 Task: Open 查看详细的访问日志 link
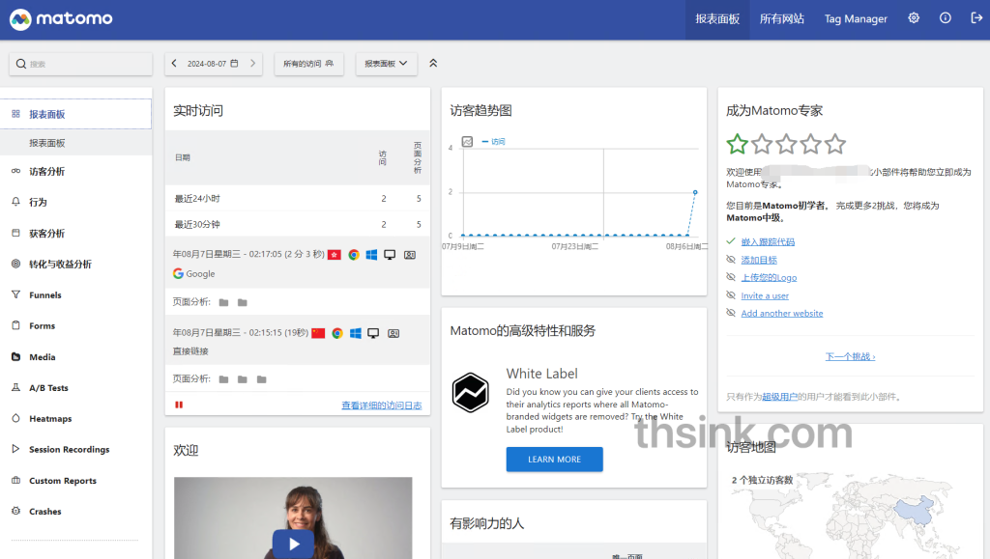[x=383, y=405]
